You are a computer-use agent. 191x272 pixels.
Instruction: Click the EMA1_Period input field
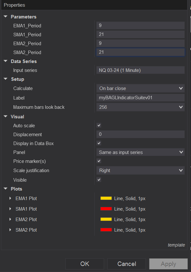(140, 26)
